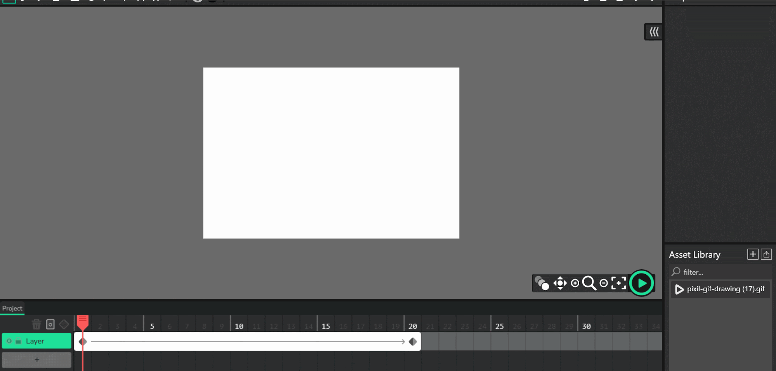Click the red playhead marker

(83, 322)
